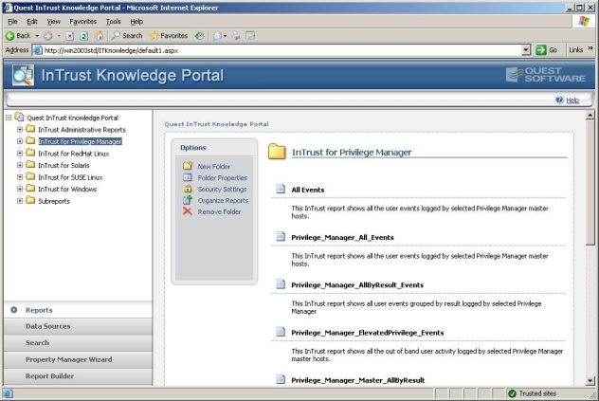The height and width of the screenshot is (401, 599).
Task: Switch to the Data Sources panel
Action: pos(78,326)
